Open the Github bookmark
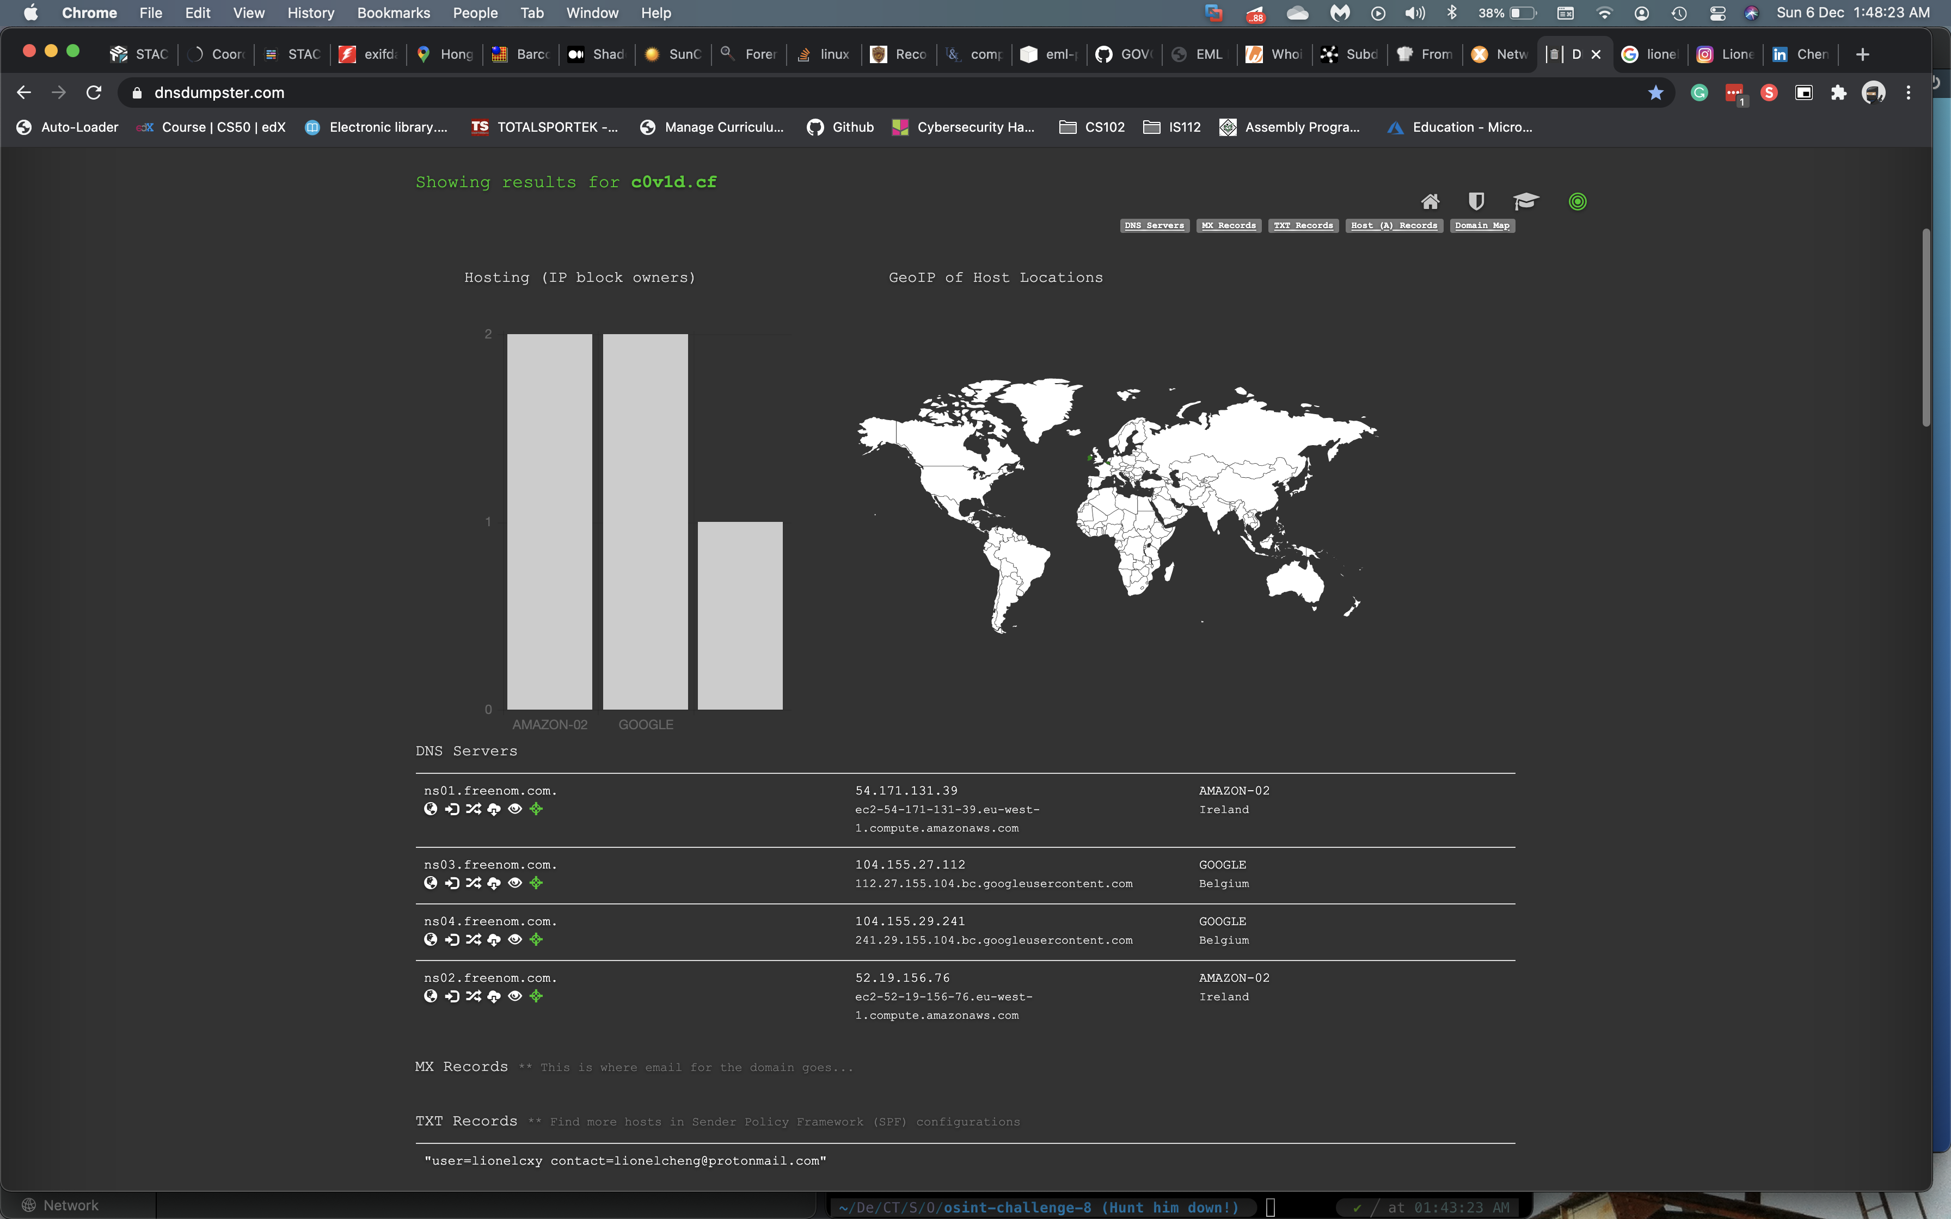This screenshot has height=1219, width=1951. (840, 127)
